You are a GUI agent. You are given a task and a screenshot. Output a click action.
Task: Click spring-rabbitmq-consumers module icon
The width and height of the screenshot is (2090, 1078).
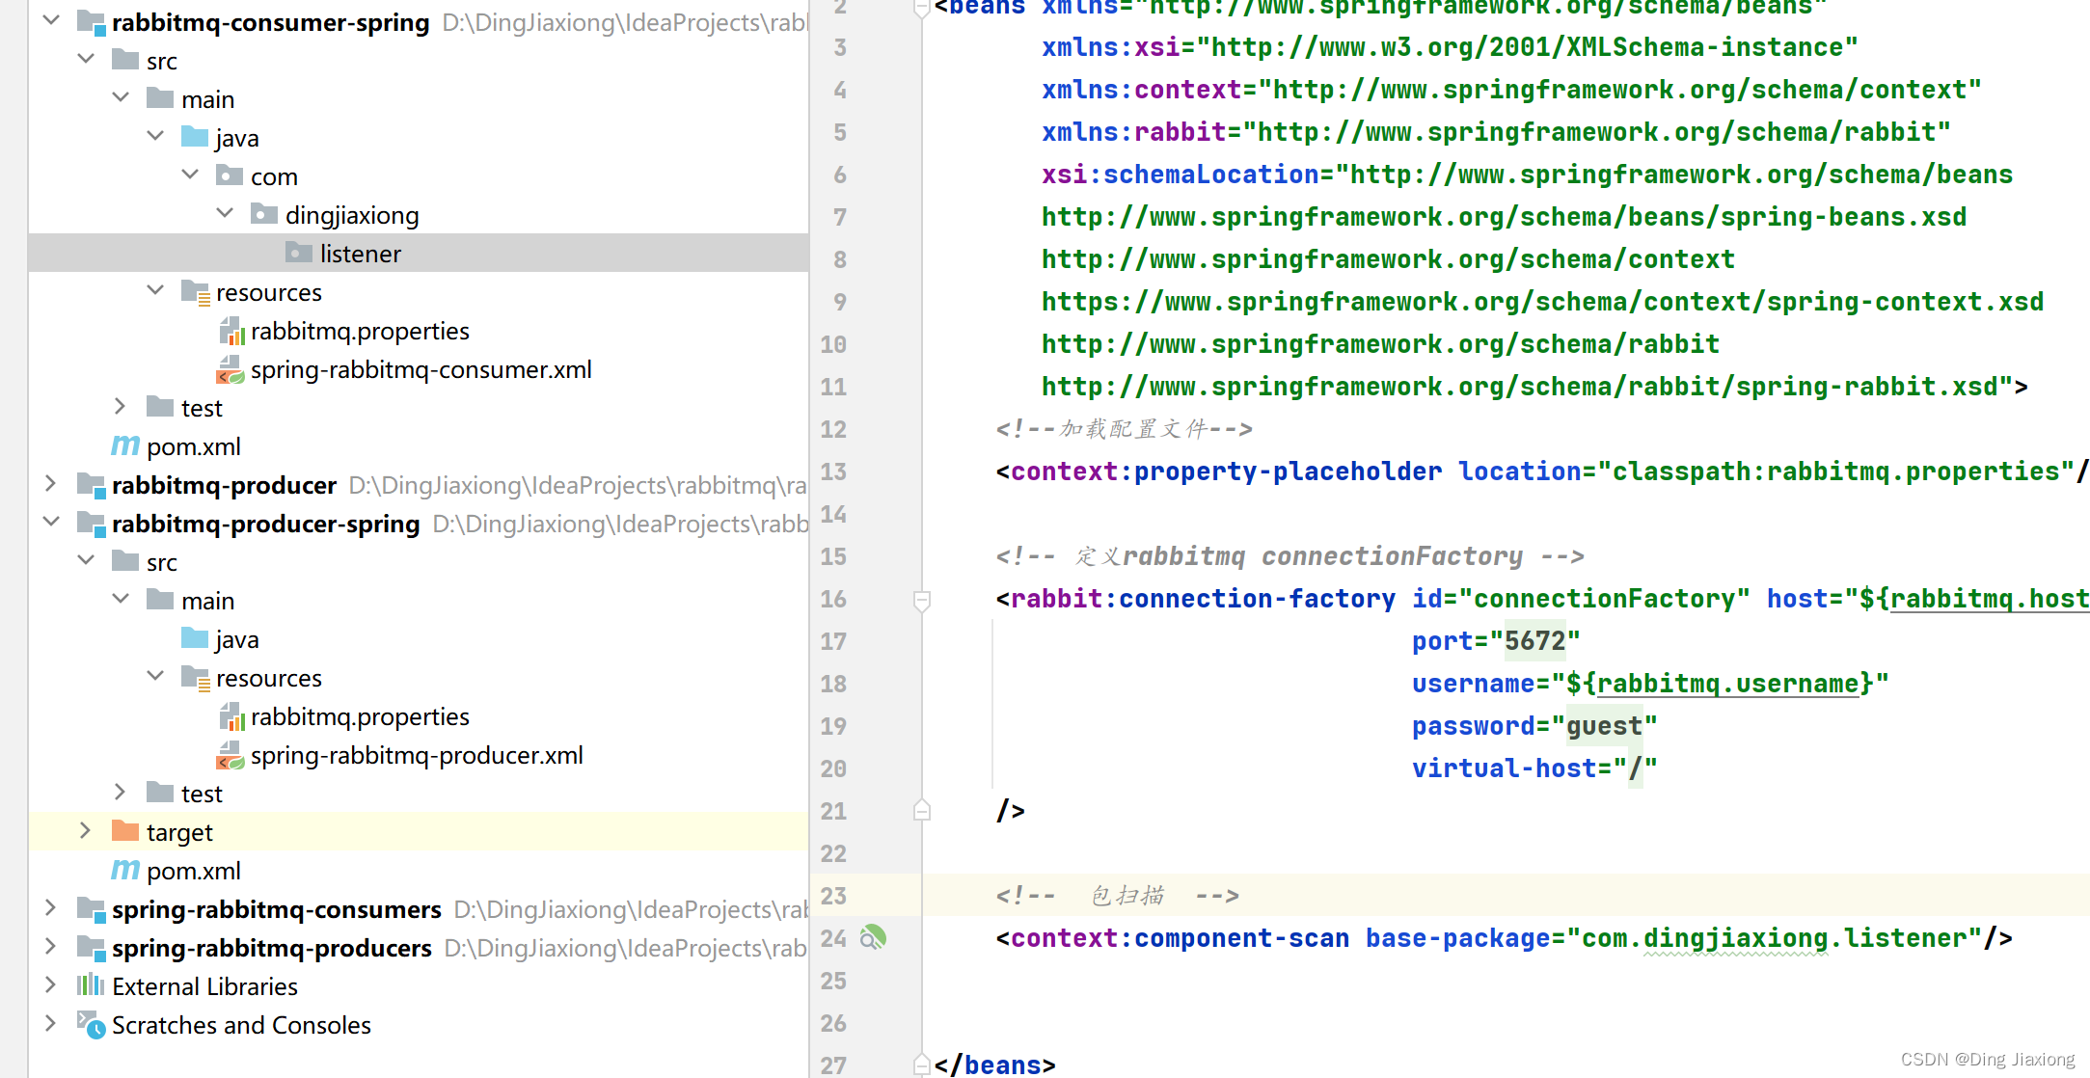point(92,909)
